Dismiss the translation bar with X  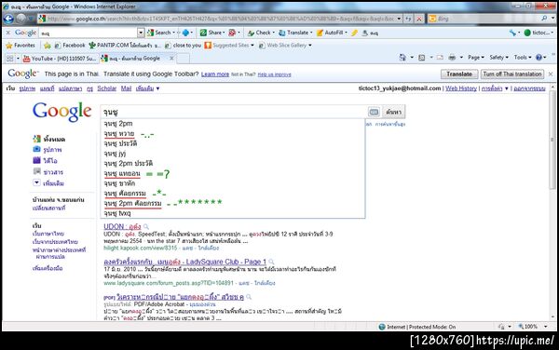pos(551,74)
